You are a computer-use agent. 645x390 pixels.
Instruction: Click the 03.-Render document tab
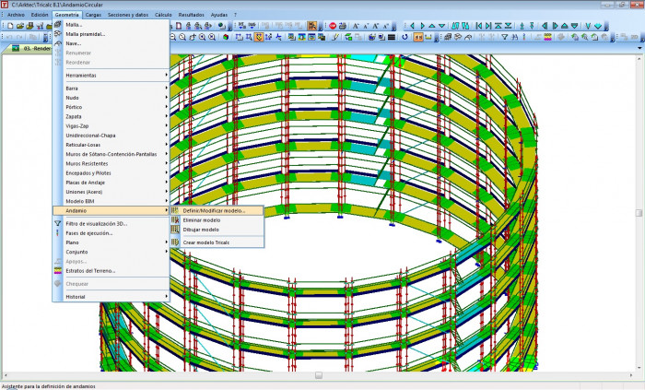(x=32, y=49)
